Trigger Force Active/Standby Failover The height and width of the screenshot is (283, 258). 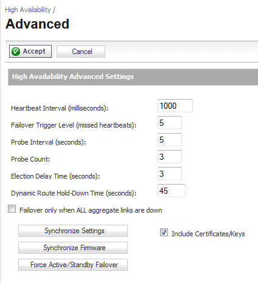[x=73, y=265]
